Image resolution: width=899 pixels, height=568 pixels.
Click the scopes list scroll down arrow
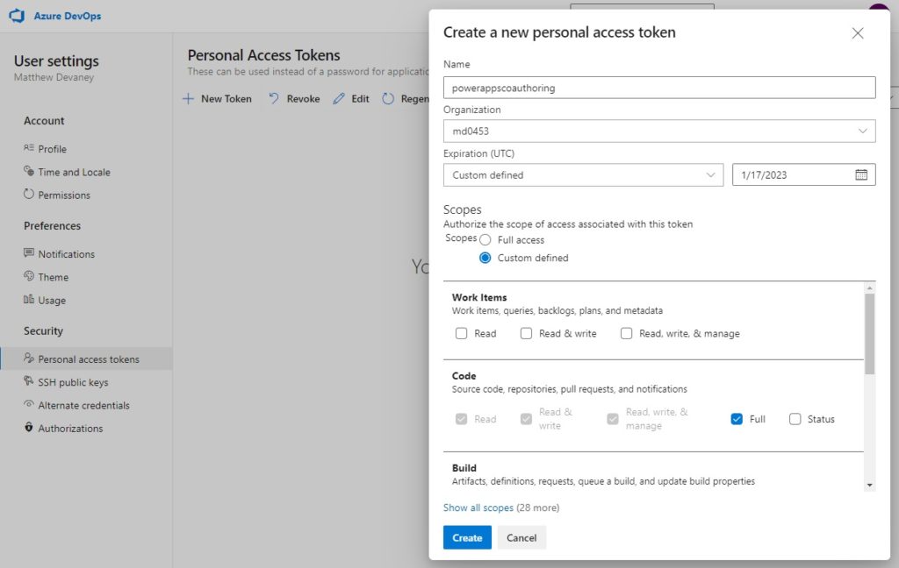[870, 485]
